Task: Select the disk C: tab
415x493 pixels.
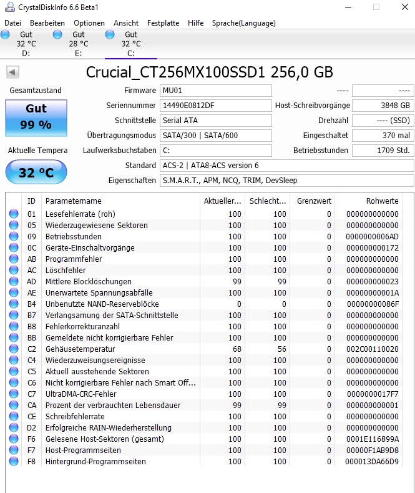Action: pos(131,44)
